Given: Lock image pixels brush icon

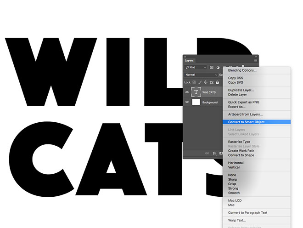Looking at the screenshot, I should click(x=200, y=82).
